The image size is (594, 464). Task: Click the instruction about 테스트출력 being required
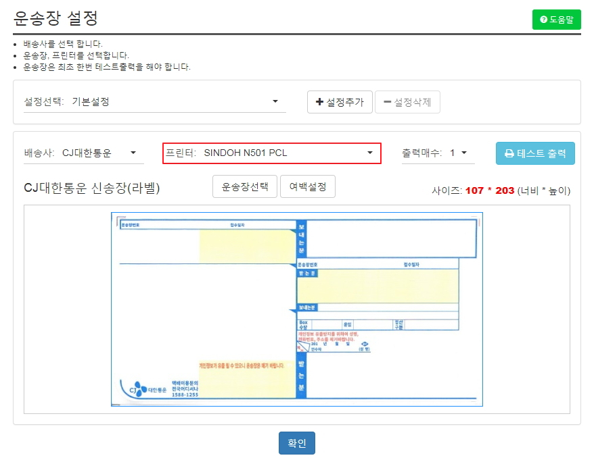[x=107, y=67]
